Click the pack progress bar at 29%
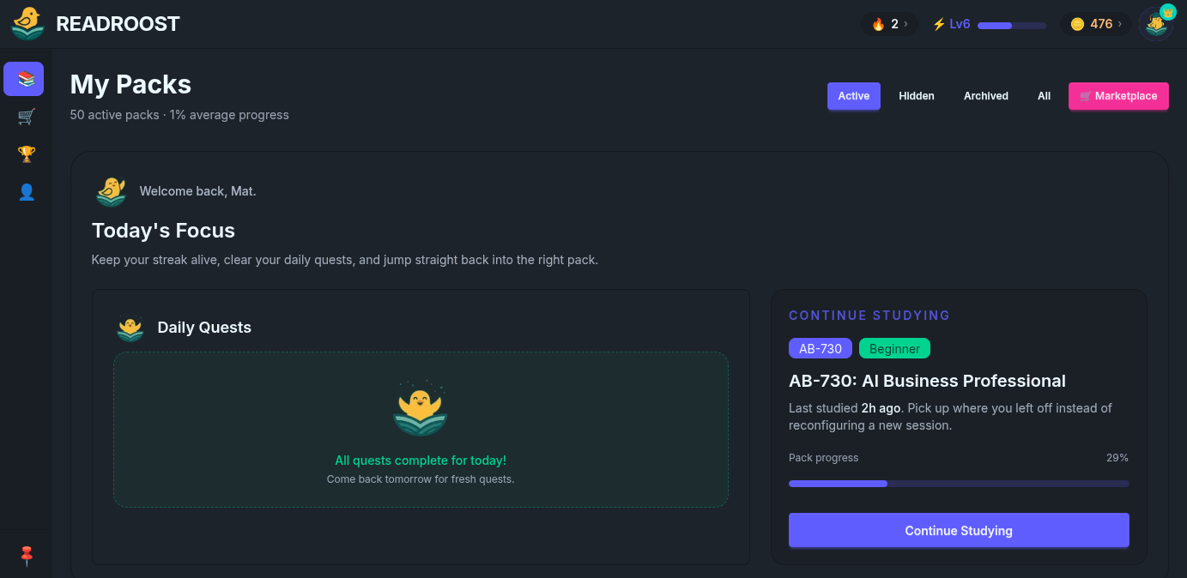 tap(959, 483)
